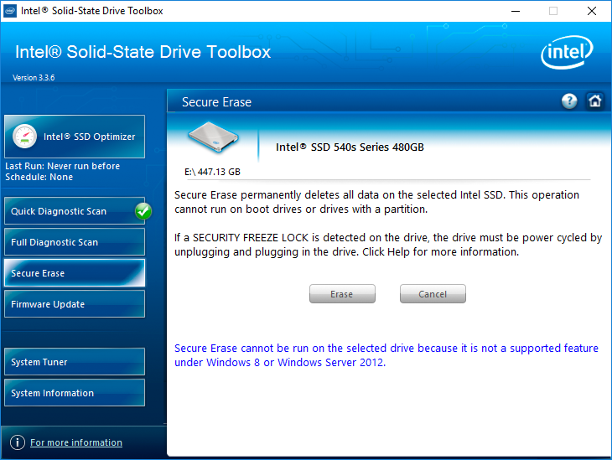Click the 'E:\ 447.13 GB' drive label
Screen dimensions: 612x460
pos(212,172)
